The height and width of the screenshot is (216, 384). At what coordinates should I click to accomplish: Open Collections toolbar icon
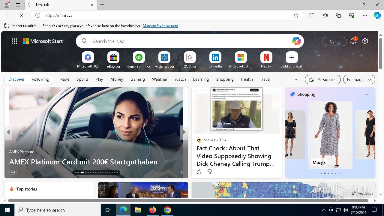[338, 15]
